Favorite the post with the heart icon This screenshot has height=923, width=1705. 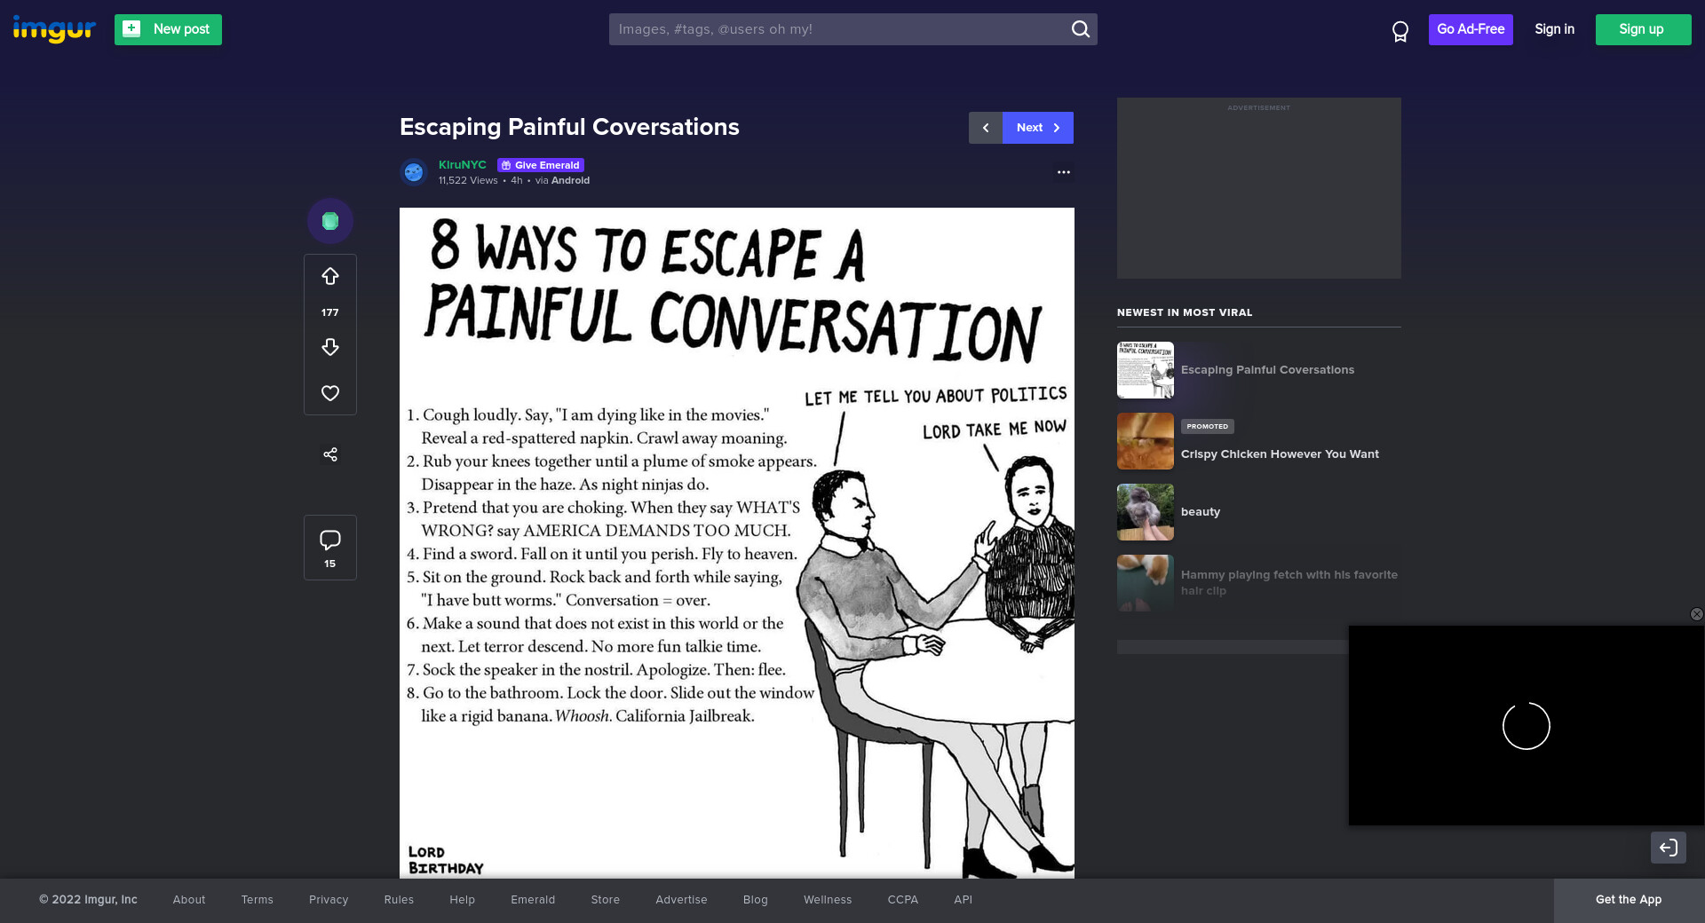[330, 393]
